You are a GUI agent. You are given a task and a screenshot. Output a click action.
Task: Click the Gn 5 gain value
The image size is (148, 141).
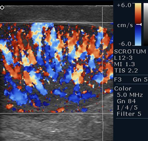[140, 80]
